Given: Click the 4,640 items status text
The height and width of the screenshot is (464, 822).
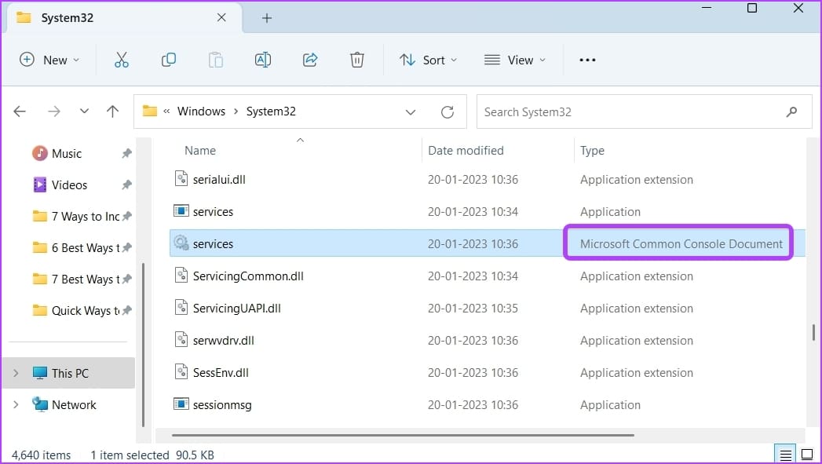Looking at the screenshot, I should click(x=42, y=455).
